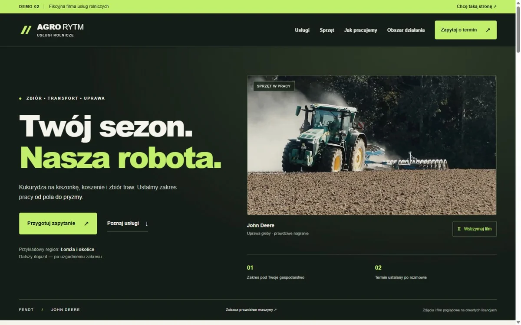Click the down arrow beside Poznaj usługi
Image resolution: width=521 pixels, height=325 pixels.
pyautogui.click(x=146, y=224)
